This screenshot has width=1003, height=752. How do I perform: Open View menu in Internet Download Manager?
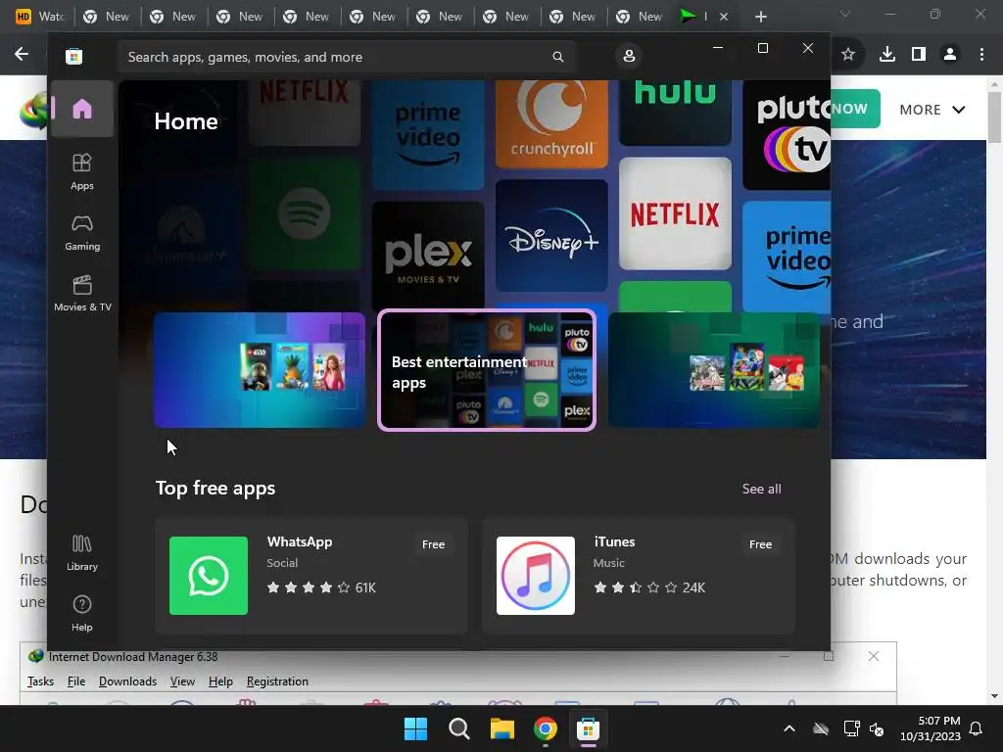pos(182,681)
